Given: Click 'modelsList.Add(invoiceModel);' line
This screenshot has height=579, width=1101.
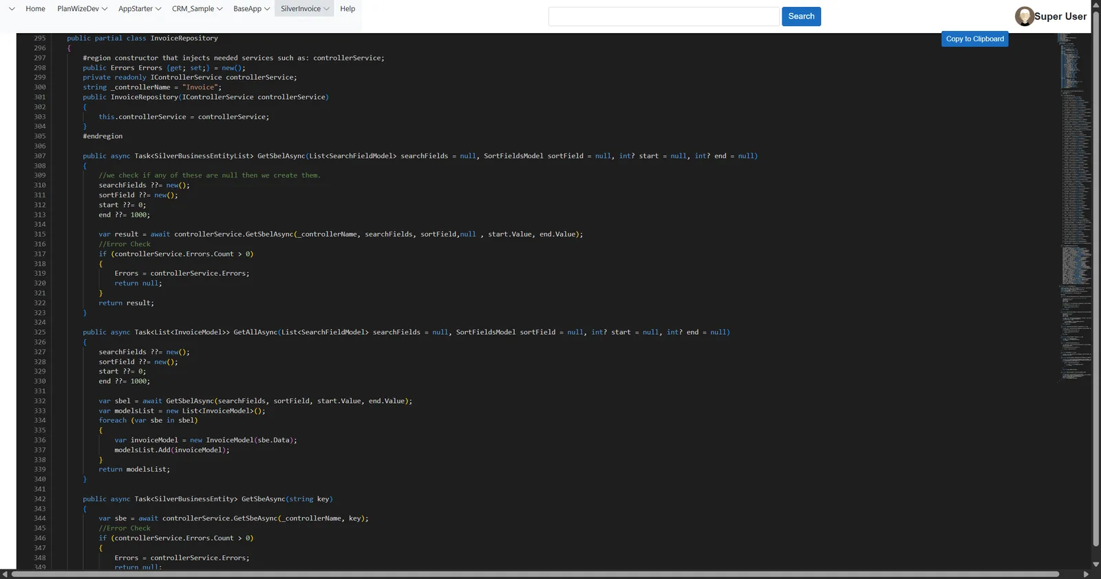Looking at the screenshot, I should (x=172, y=450).
